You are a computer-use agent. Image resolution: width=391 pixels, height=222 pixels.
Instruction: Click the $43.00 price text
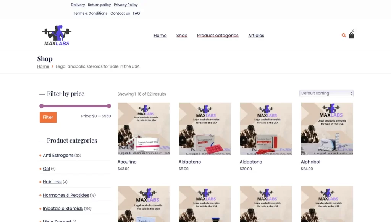point(123,169)
